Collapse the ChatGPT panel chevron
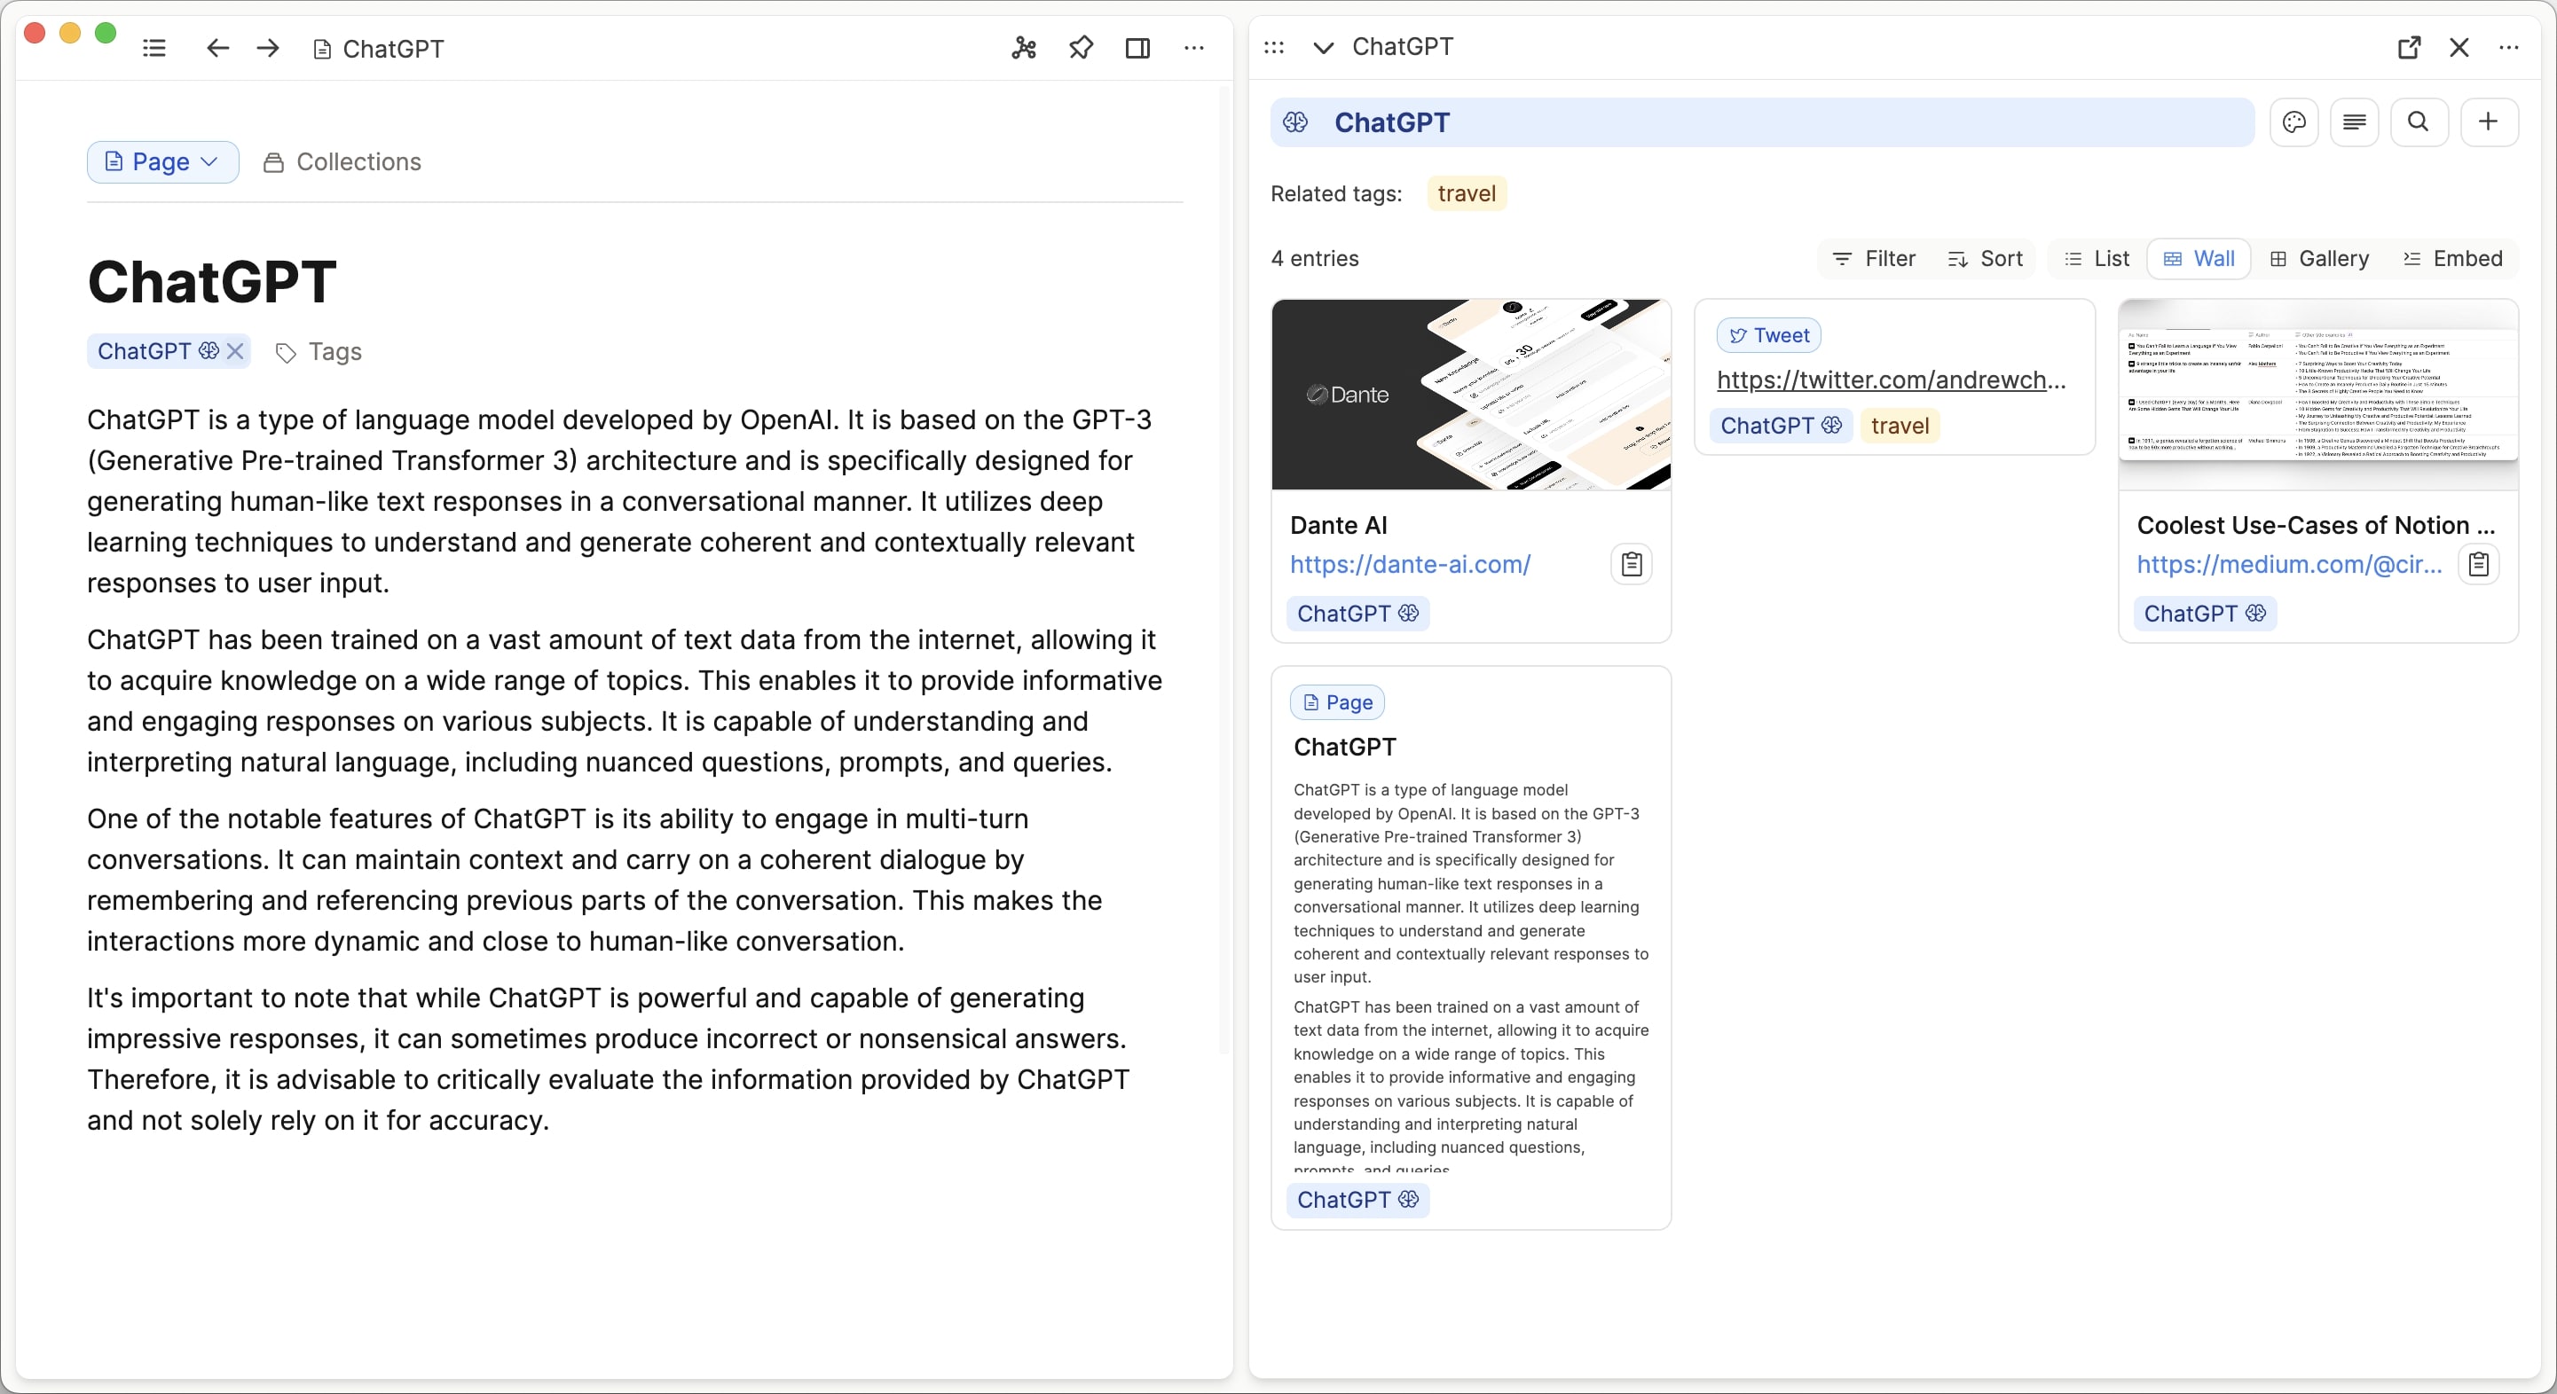This screenshot has height=1394, width=2557. coord(1322,48)
